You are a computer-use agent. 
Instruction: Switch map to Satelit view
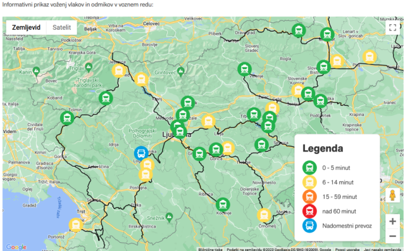click(x=61, y=27)
